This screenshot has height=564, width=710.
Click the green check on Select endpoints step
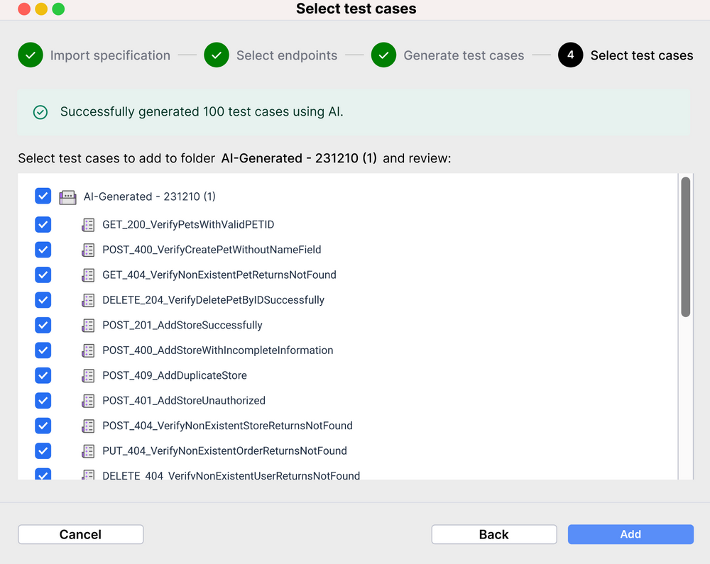pyautogui.click(x=217, y=55)
